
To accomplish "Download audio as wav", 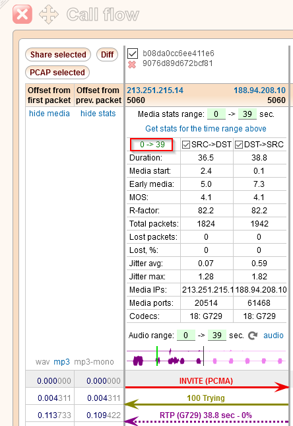I will point(43,362).
